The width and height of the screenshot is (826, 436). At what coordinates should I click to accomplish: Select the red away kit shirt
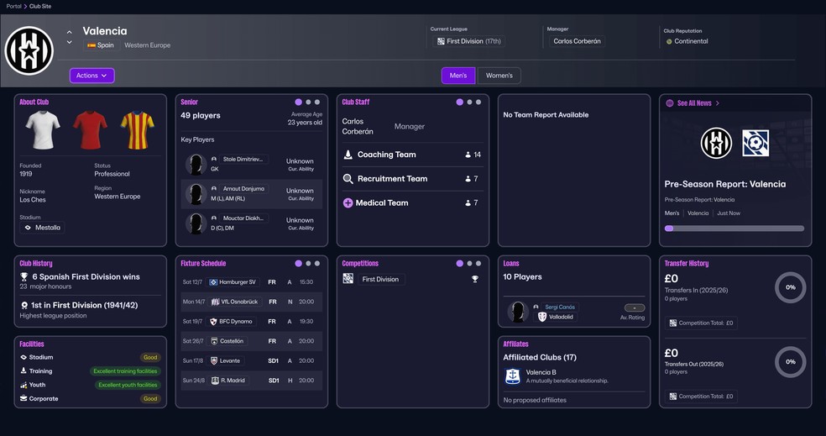pyautogui.click(x=90, y=129)
